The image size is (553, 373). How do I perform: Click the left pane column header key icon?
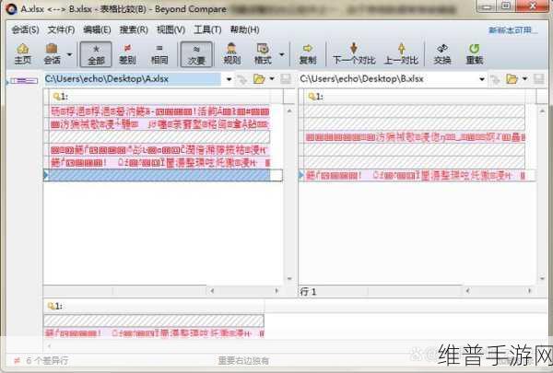56,97
